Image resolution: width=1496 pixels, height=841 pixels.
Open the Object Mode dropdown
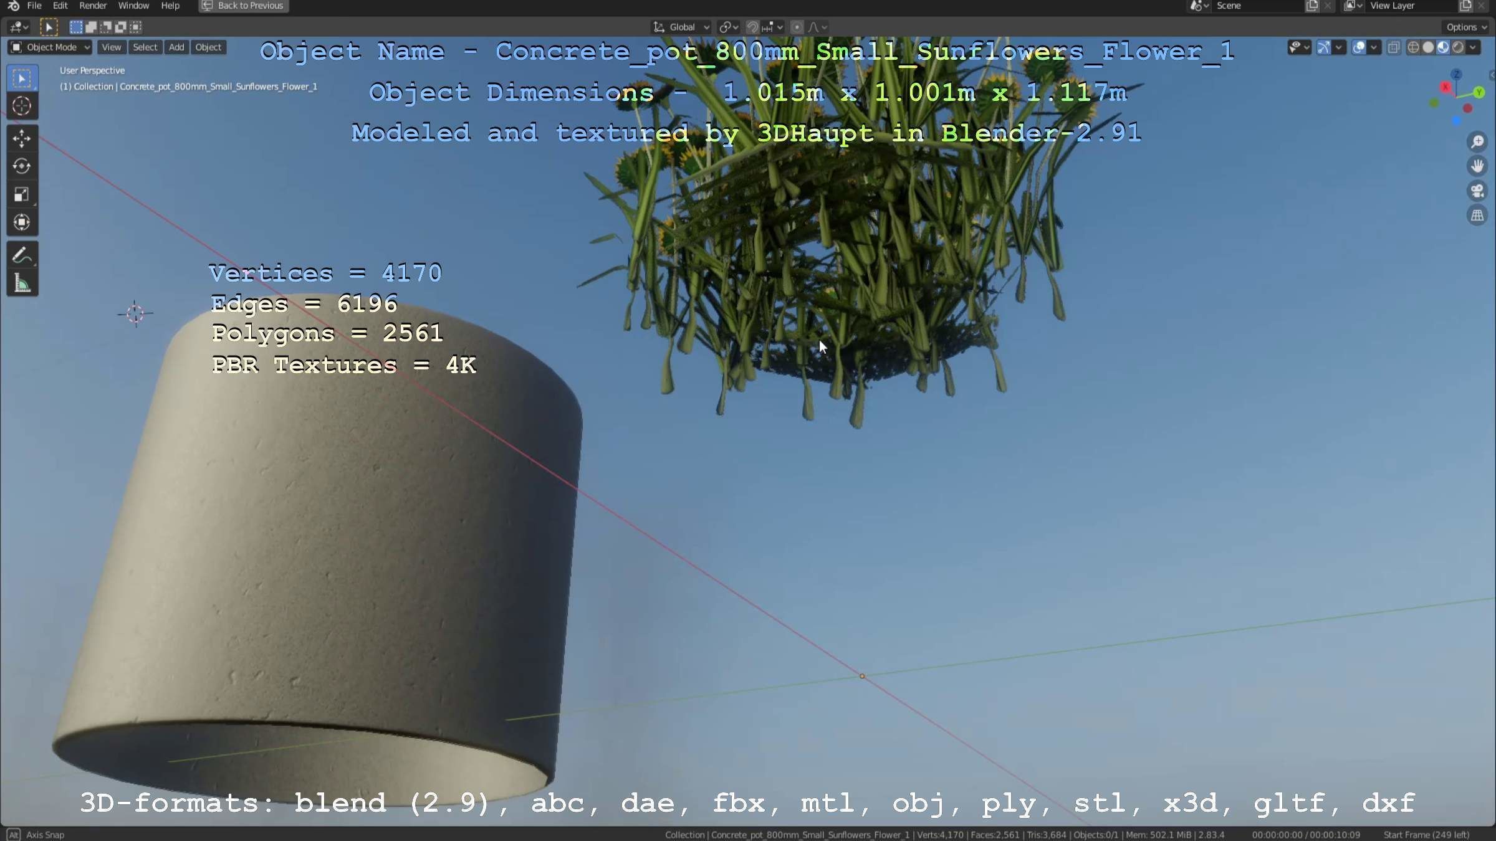(x=50, y=47)
